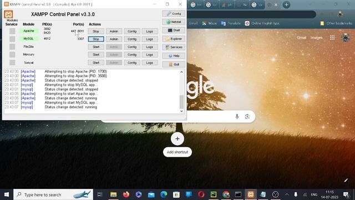
Task: Open the Translate bookmark
Action: coord(231,23)
